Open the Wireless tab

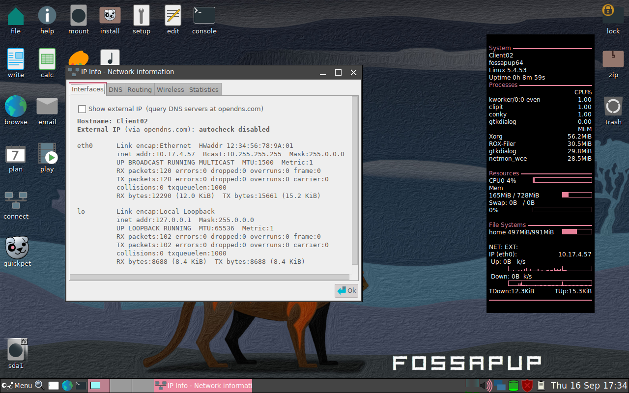pos(171,89)
